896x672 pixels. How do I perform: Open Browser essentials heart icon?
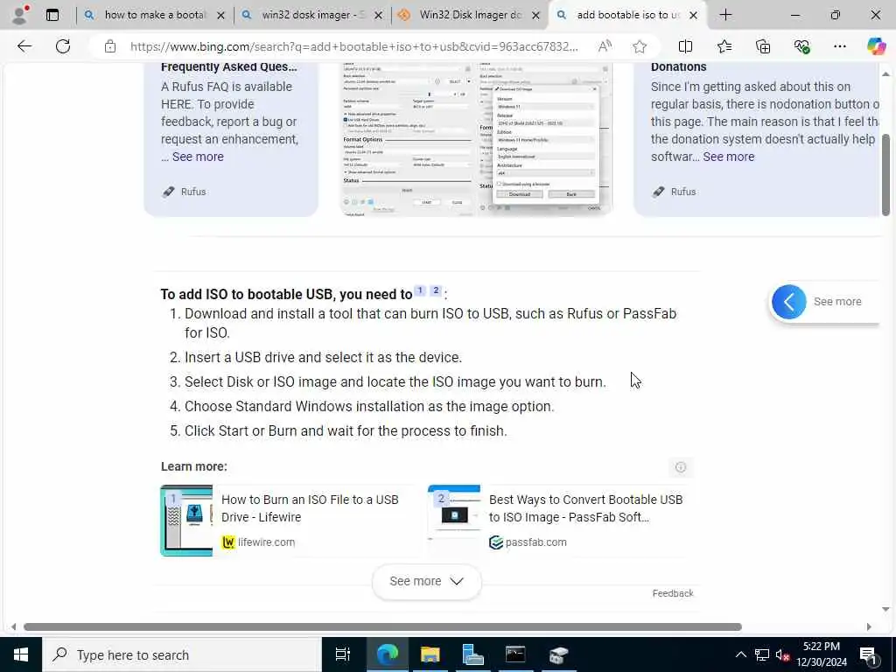(x=801, y=46)
